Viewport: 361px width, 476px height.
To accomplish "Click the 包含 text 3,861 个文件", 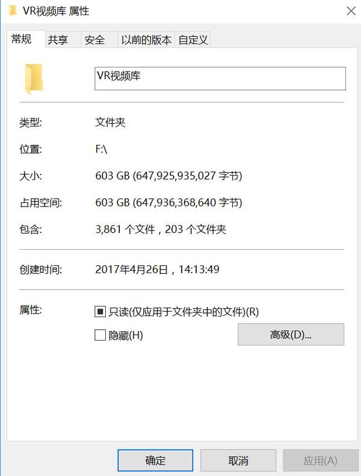I will (125, 229).
